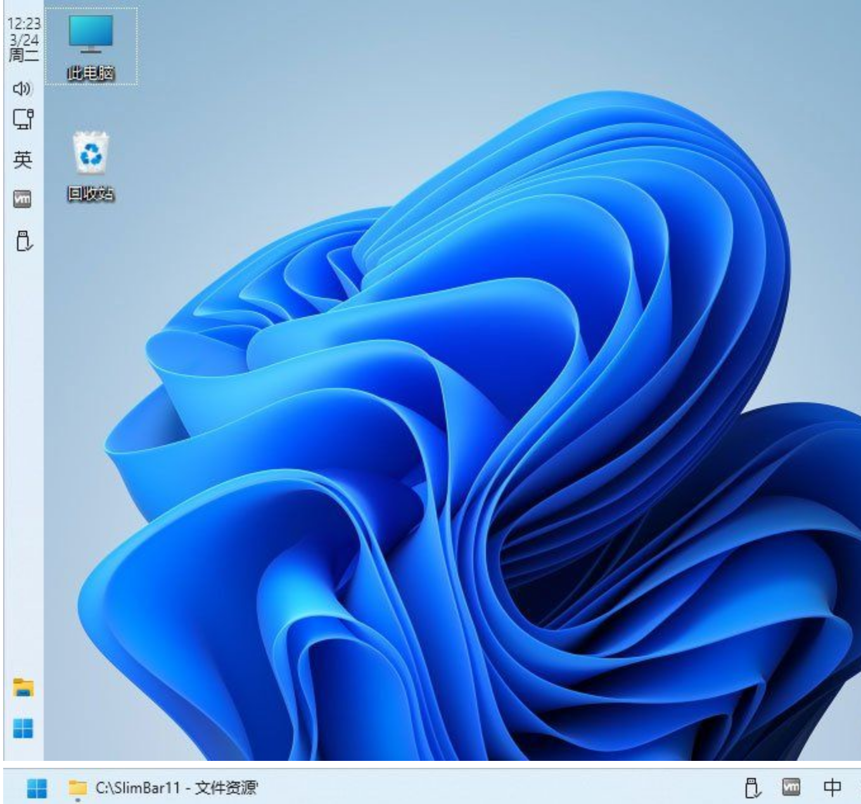Click the VMware tray icon in vertical taskbar

22,199
